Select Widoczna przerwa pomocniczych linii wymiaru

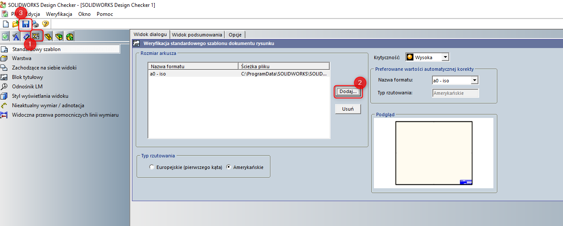pyautogui.click(x=65, y=115)
